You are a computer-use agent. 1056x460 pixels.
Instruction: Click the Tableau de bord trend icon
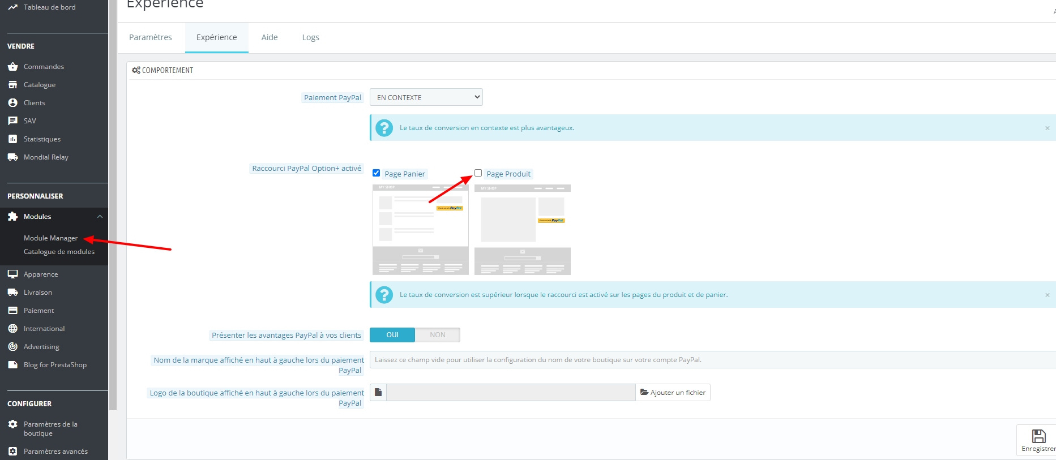[12, 7]
